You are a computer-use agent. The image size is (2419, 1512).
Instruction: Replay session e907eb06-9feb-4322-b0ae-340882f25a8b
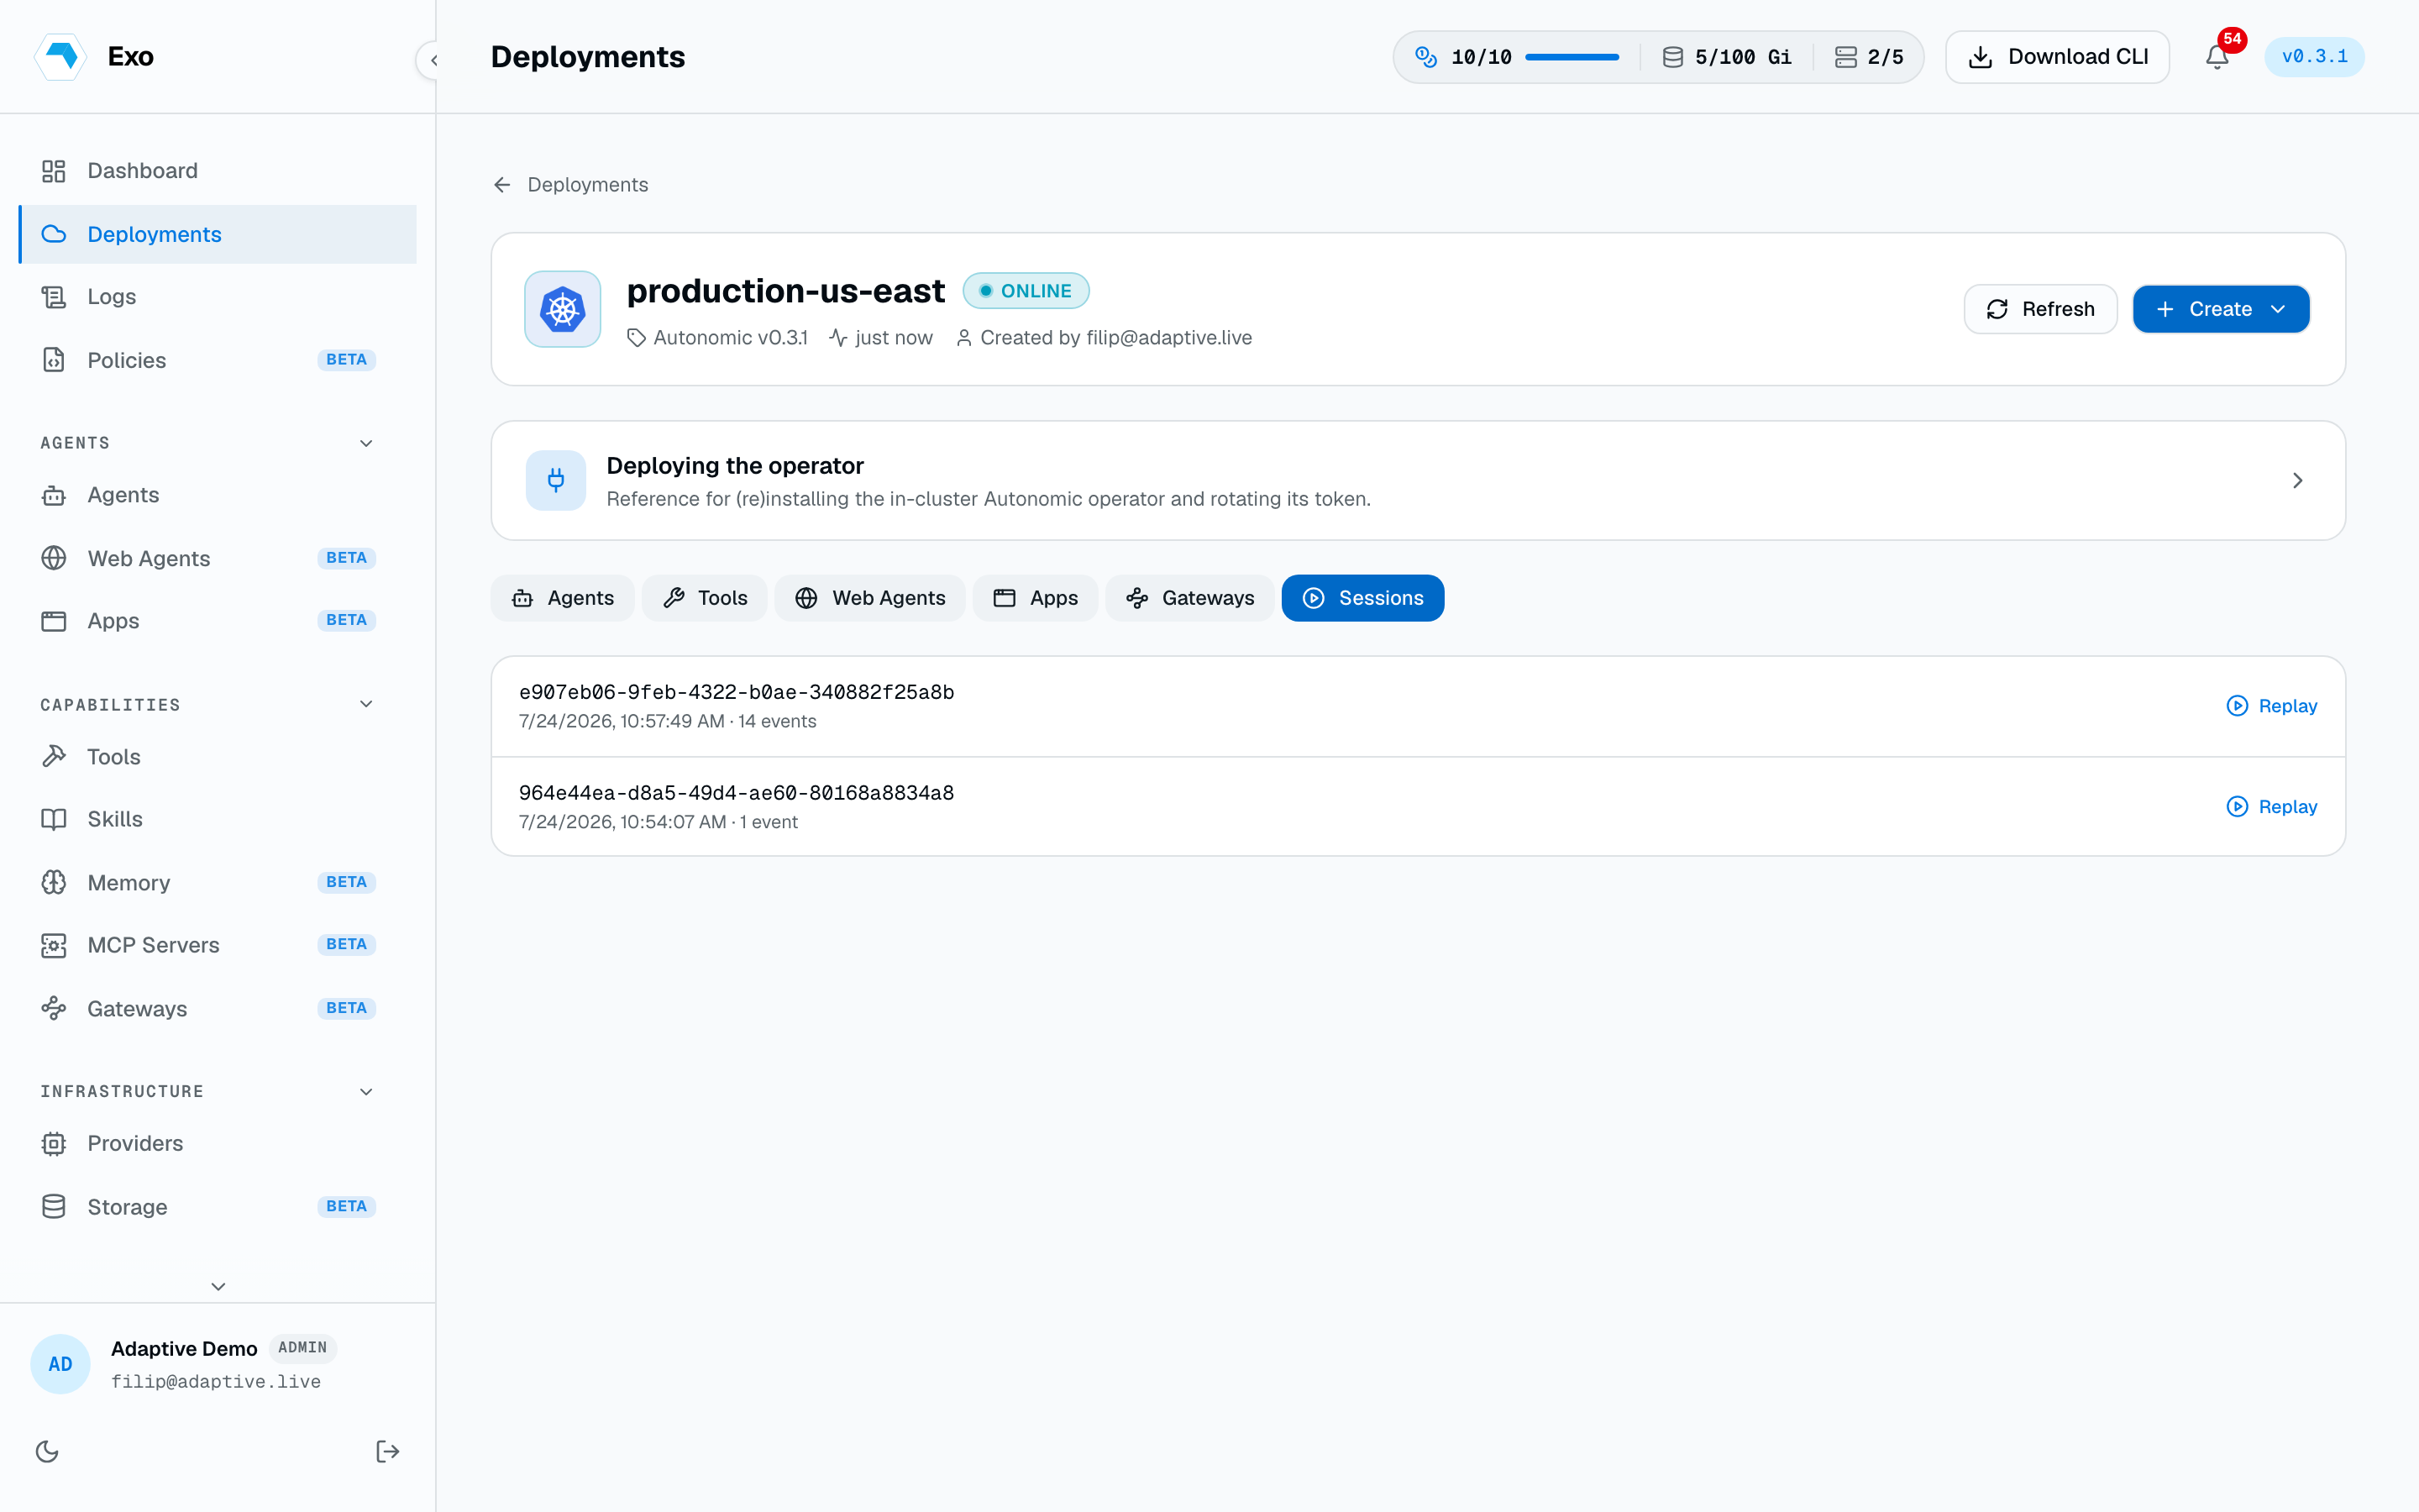2271,706
